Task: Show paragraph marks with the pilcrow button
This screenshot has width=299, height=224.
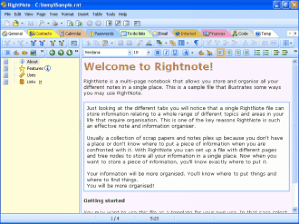Action: (x=196, y=43)
